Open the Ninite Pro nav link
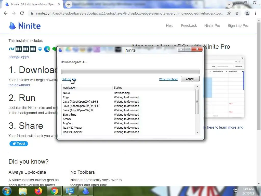The image size is (261, 196). [x=212, y=26]
